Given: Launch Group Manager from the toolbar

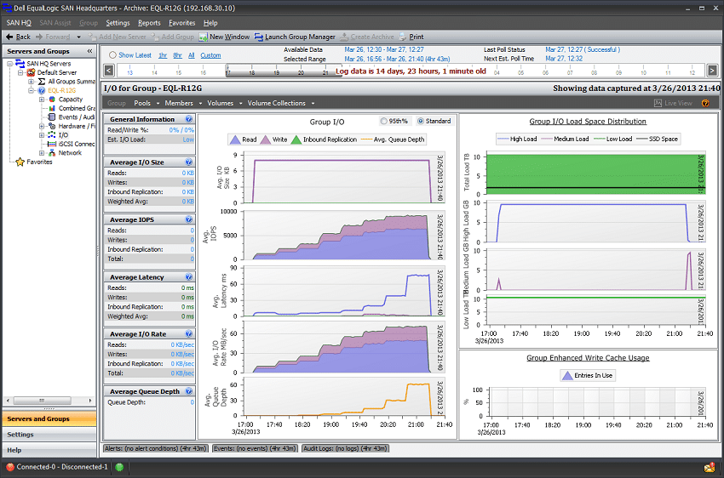Looking at the screenshot, I should (x=295, y=37).
